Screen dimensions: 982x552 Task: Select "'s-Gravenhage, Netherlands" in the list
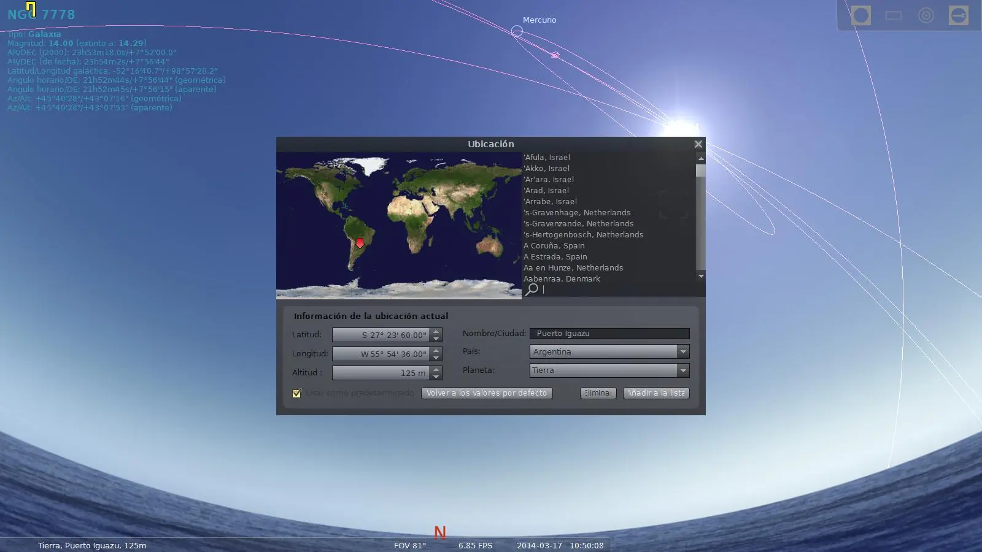577,213
